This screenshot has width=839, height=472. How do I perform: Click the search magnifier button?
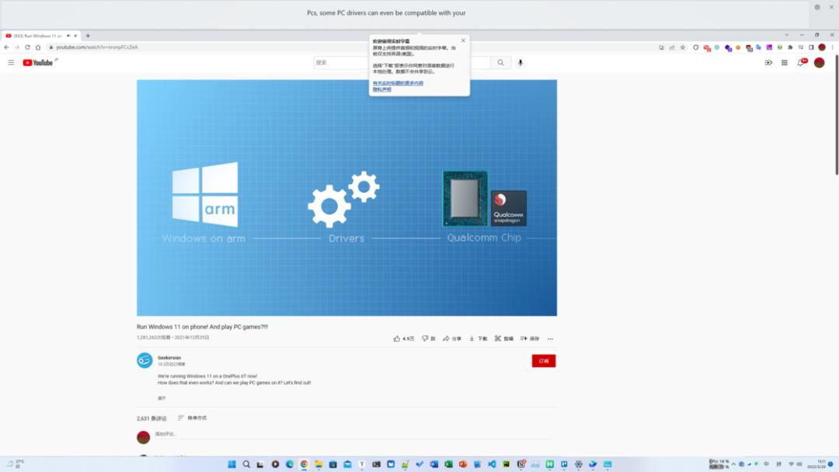click(501, 62)
